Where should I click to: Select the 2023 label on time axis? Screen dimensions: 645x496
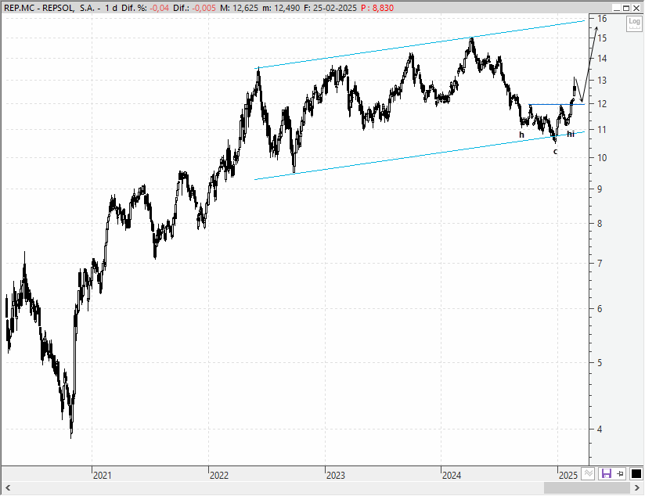coord(335,476)
